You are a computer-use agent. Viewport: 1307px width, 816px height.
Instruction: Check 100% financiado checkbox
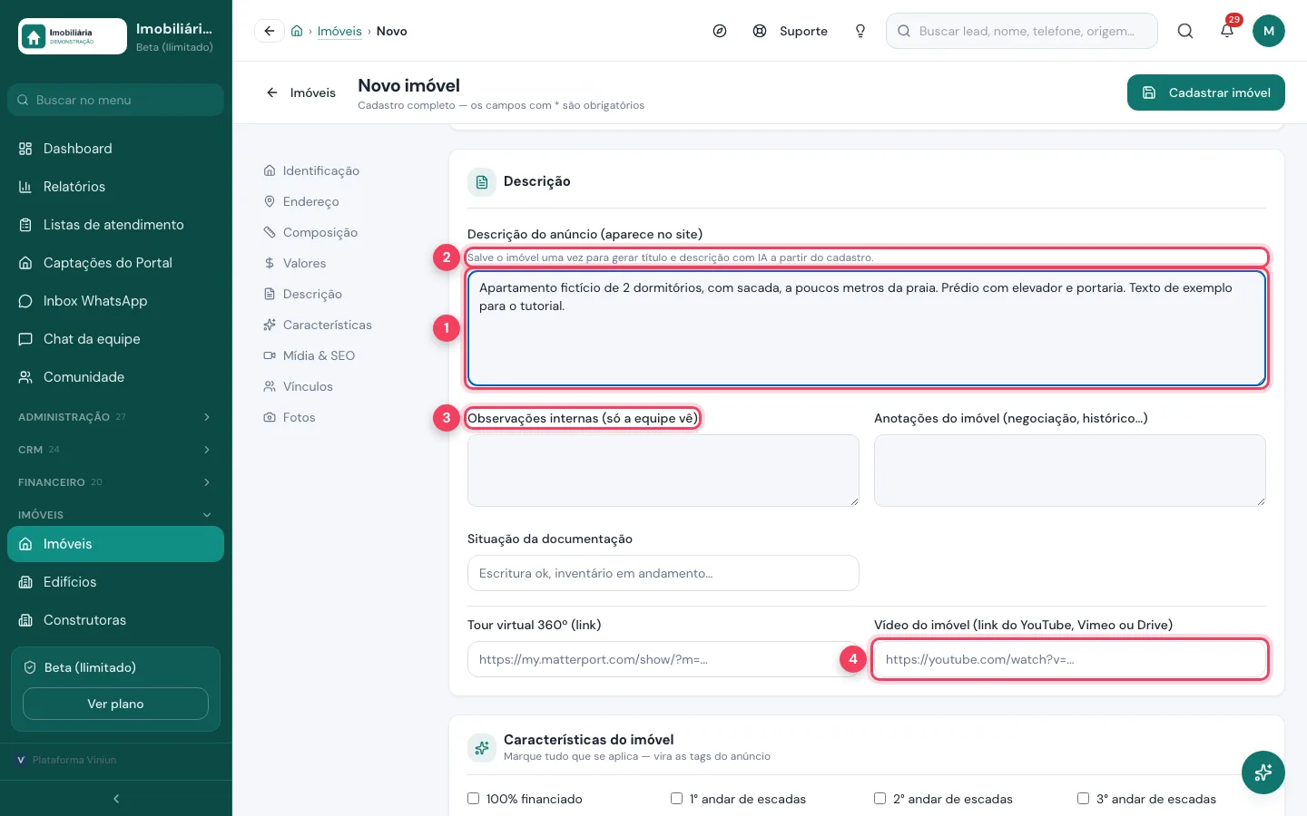click(x=473, y=799)
